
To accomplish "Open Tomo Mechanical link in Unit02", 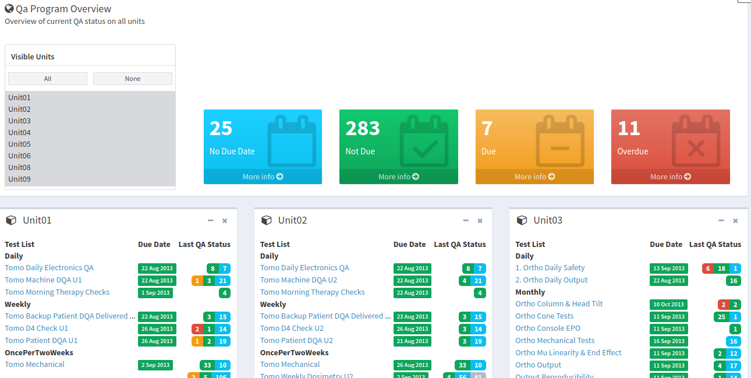I will [290, 365].
